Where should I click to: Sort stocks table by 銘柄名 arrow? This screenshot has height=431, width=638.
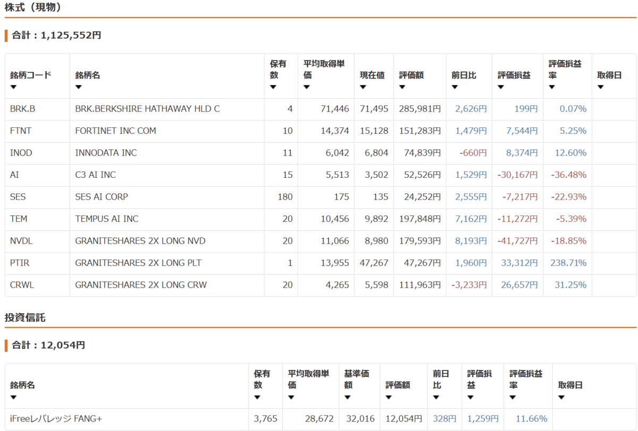pyautogui.click(x=79, y=88)
